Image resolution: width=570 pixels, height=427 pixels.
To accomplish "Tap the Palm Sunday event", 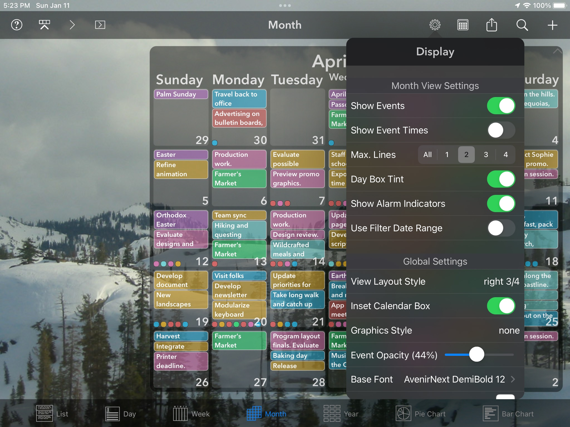I will (x=181, y=94).
